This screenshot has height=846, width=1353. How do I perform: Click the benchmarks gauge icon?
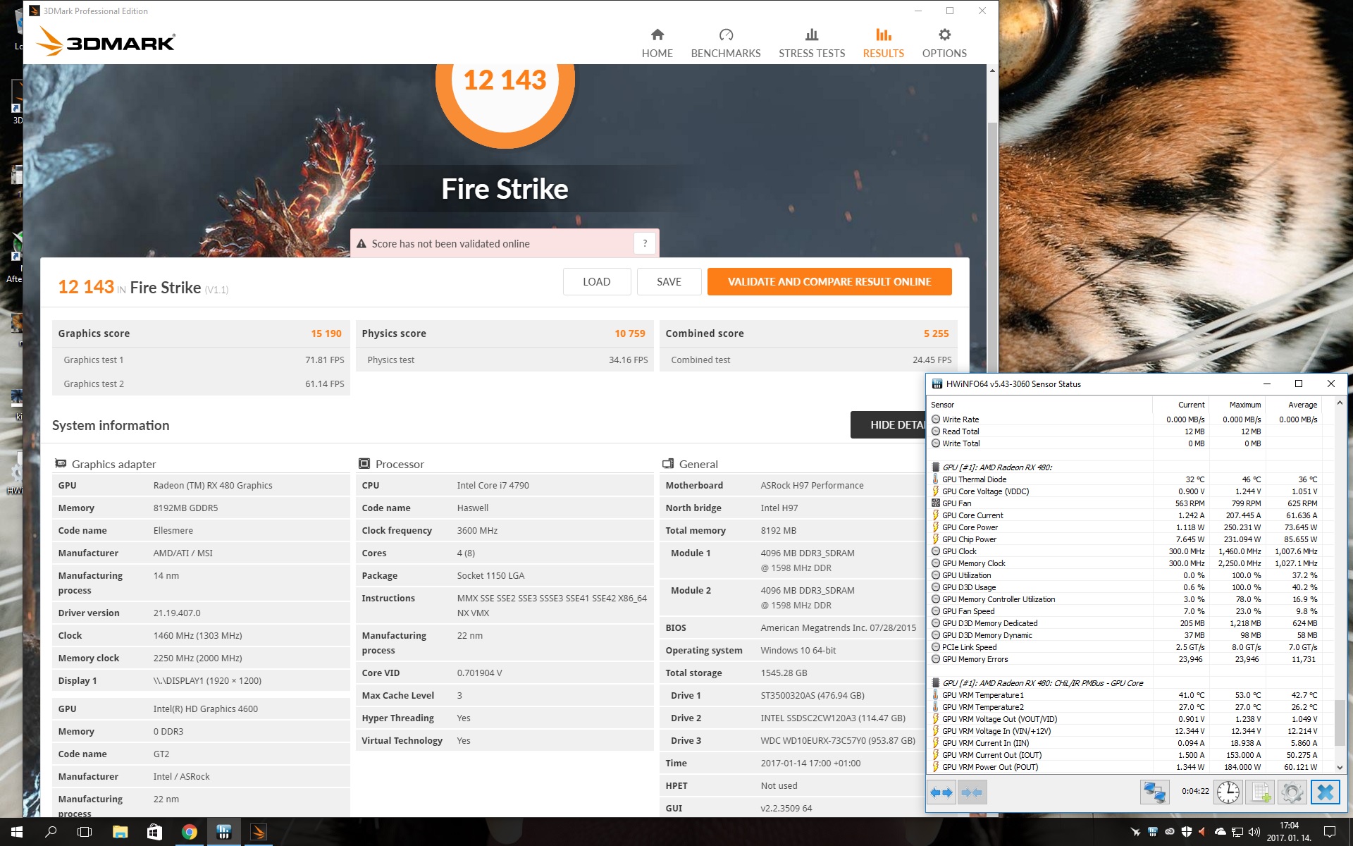coord(726,35)
